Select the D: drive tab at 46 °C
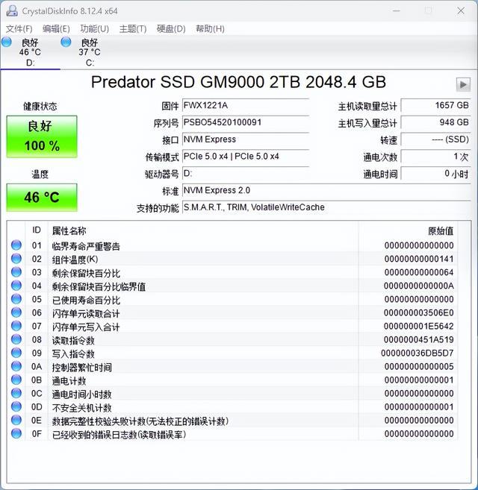478x490 pixels. click(x=30, y=52)
